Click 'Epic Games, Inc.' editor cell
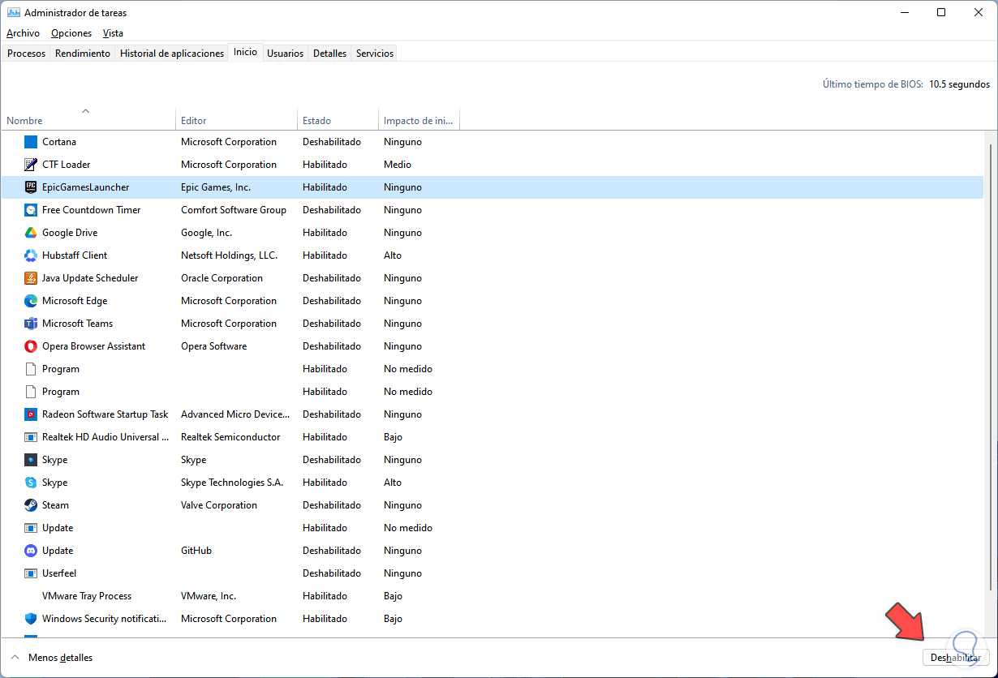998x678 pixels. 216,187
